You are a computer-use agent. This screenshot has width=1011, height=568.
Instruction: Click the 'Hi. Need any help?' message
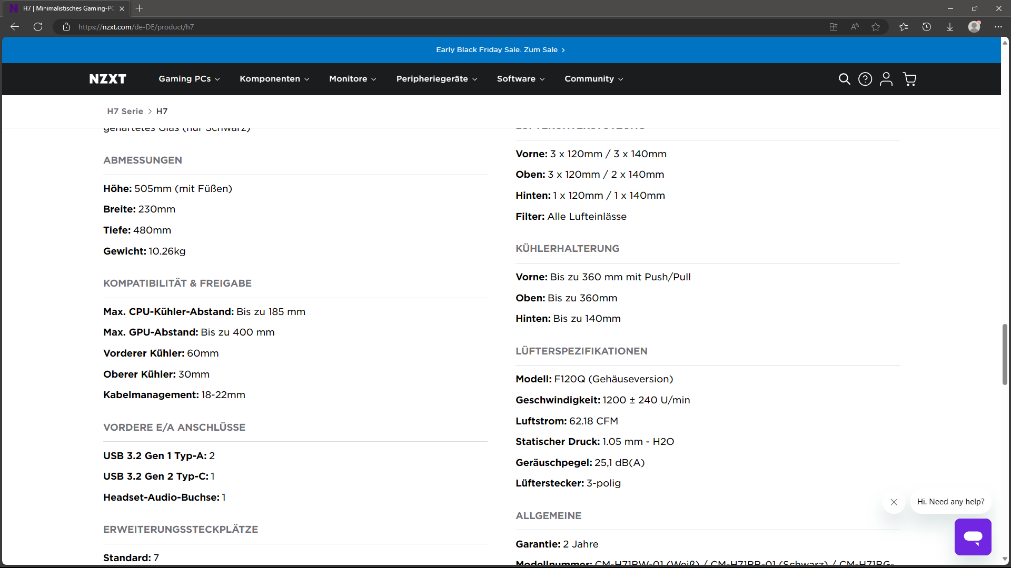[x=950, y=502]
